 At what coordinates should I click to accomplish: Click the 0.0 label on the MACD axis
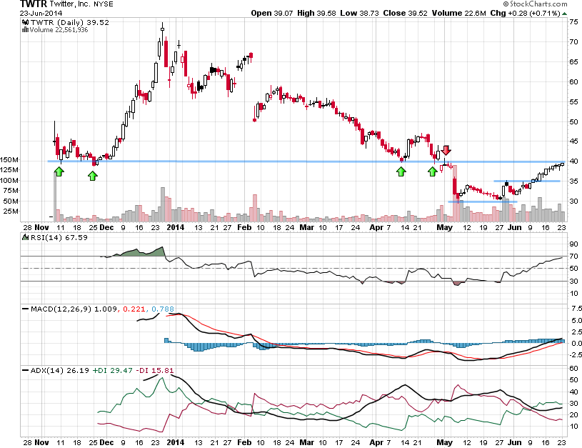(x=576, y=343)
